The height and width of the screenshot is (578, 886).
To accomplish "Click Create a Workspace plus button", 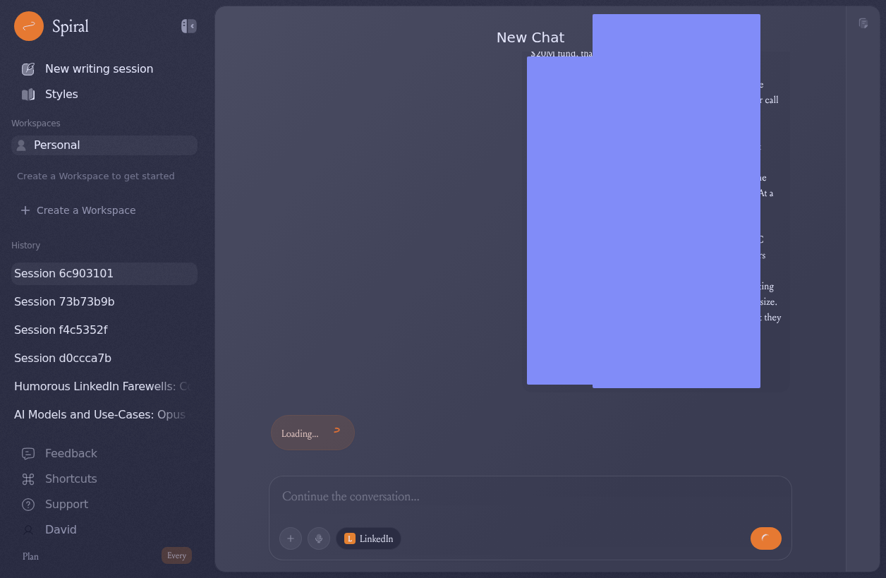I will tap(25, 210).
